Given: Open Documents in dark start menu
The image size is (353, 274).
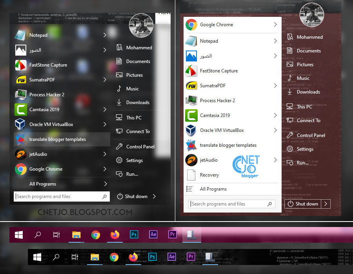Looking at the screenshot, I should click(133, 61).
